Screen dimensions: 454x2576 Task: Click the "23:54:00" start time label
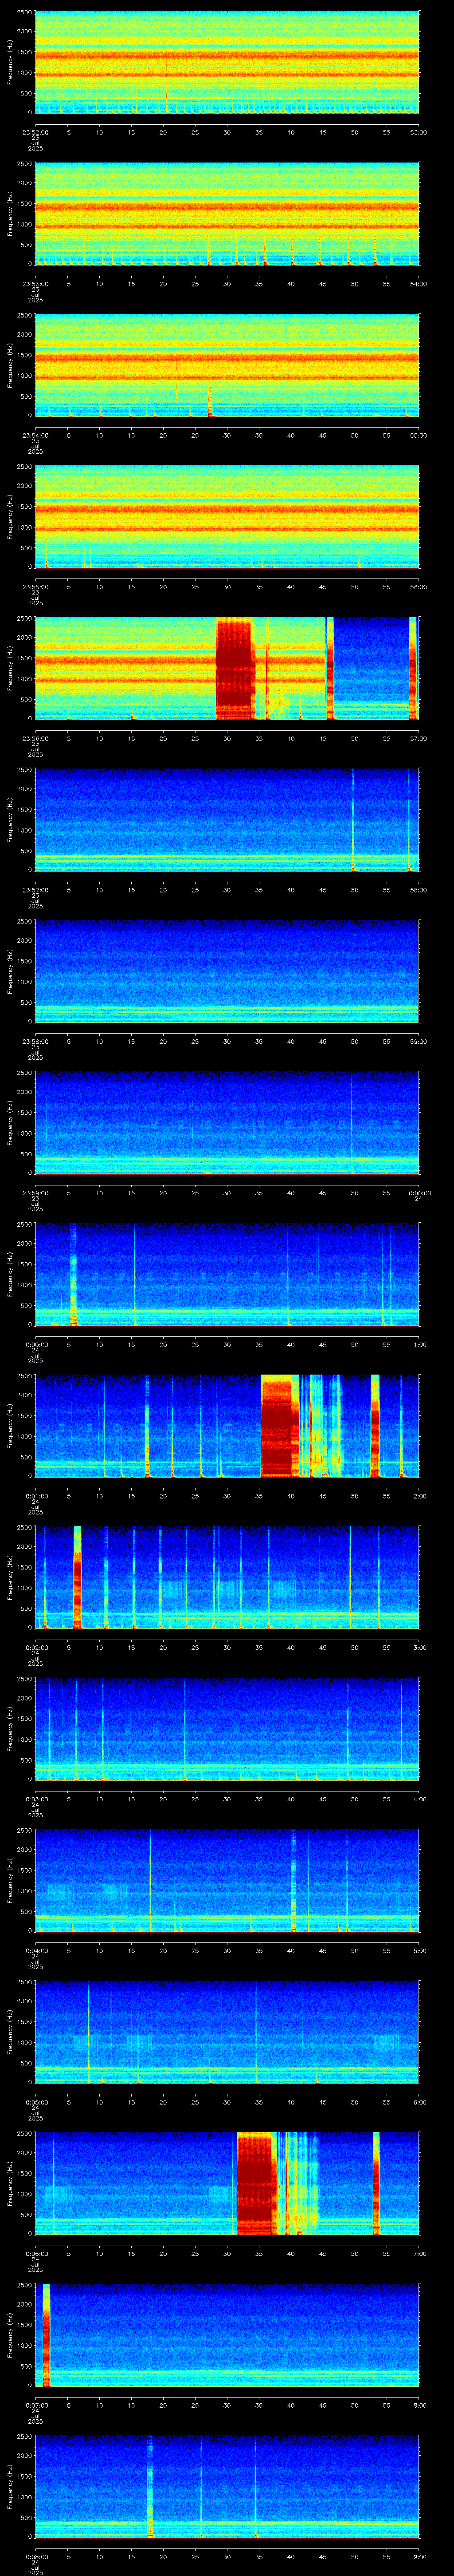point(35,435)
